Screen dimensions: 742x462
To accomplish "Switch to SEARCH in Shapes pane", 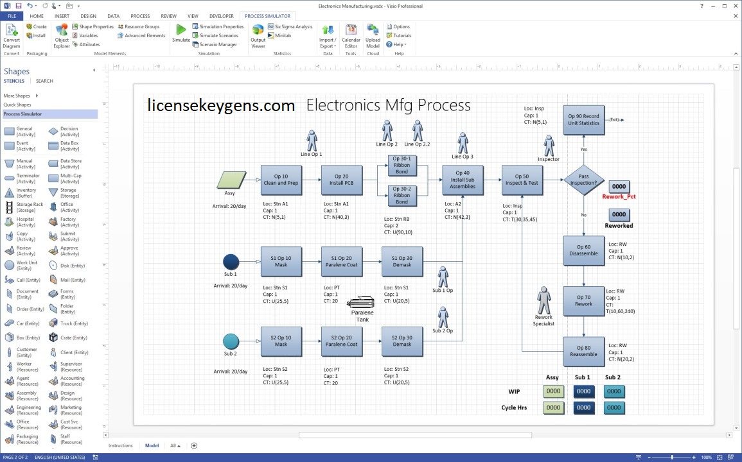I will pyautogui.click(x=44, y=81).
